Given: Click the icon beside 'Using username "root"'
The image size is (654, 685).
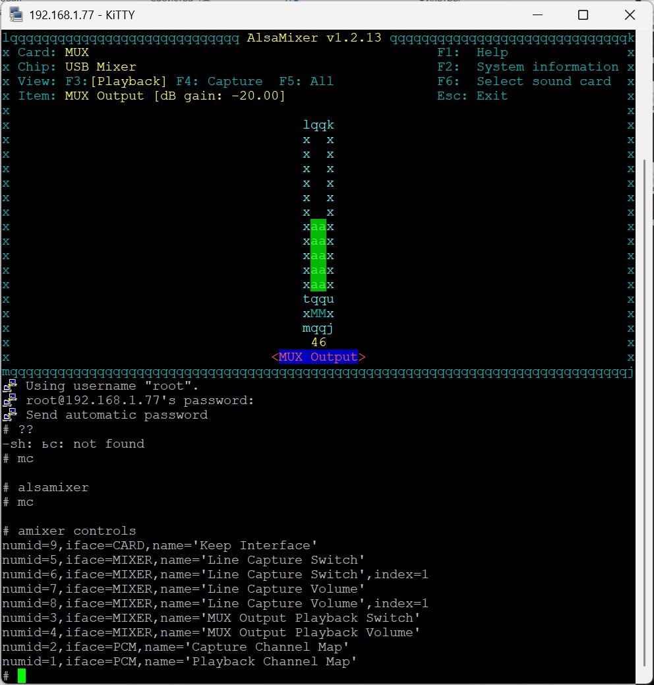Looking at the screenshot, I should coord(10,386).
